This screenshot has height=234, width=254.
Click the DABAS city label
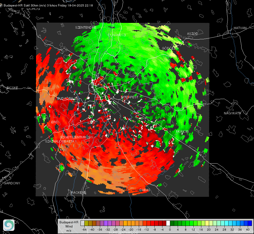click(x=145, y=190)
